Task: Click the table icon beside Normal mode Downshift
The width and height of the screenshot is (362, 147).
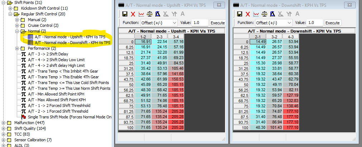Action: (30, 43)
